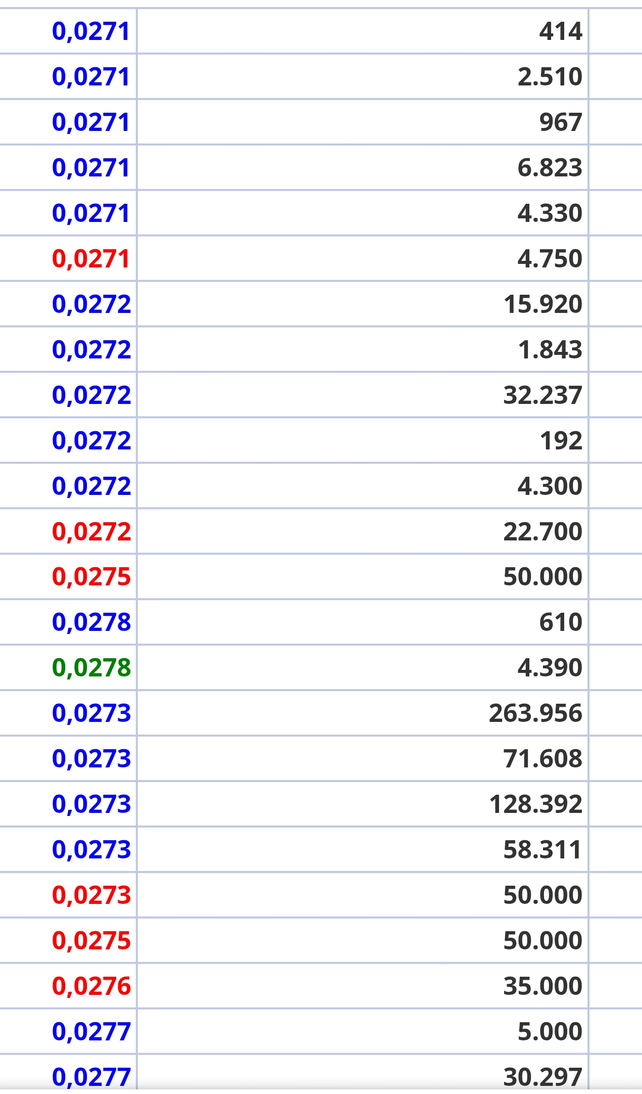Click the red price 0,0271
The width and height of the screenshot is (642, 1094).
[x=91, y=258]
